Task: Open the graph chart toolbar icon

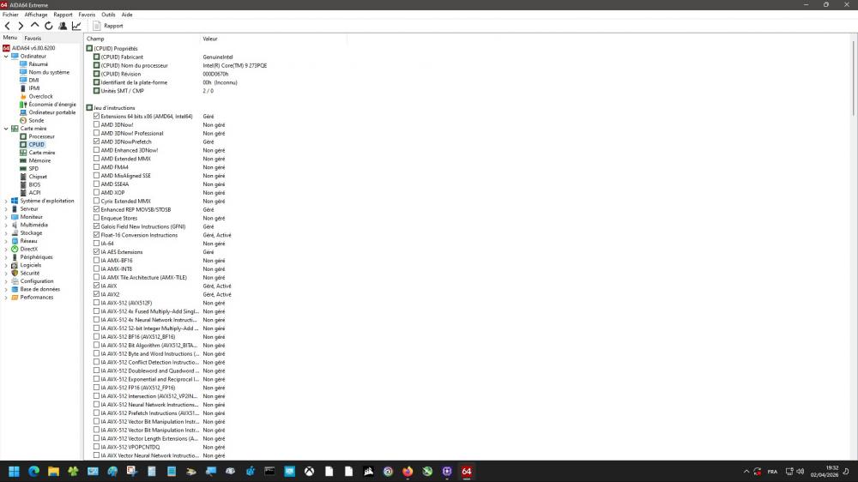Action: coord(76,26)
